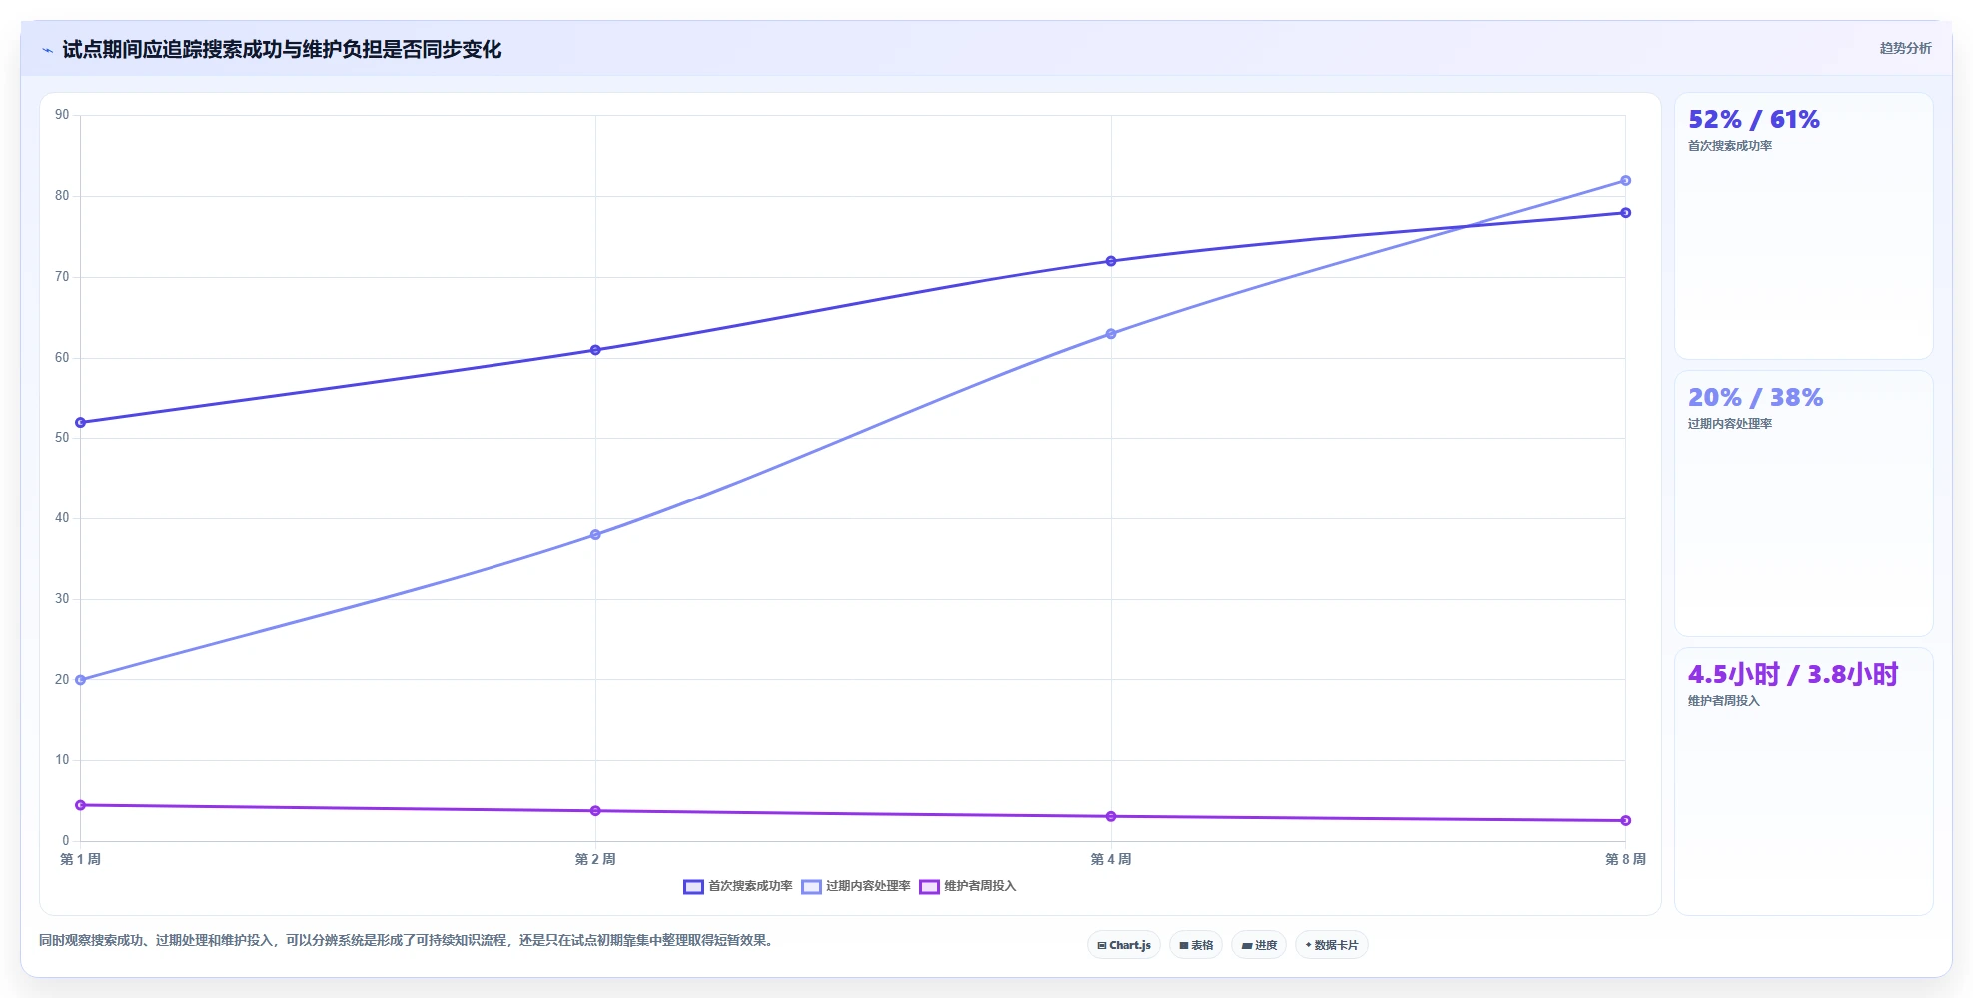
Task: Click the 维护者周投入 point at 第 8 周
Action: [1625, 821]
